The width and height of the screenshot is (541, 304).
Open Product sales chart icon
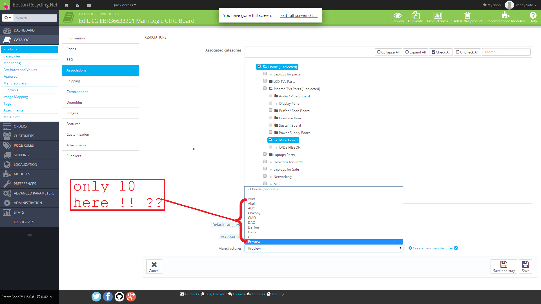click(x=438, y=15)
